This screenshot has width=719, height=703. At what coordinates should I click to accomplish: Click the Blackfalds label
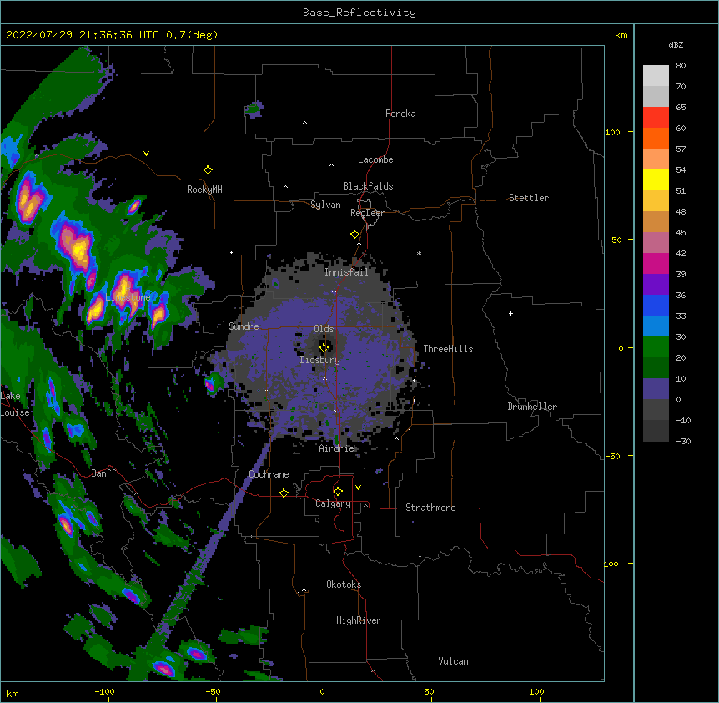(x=368, y=186)
